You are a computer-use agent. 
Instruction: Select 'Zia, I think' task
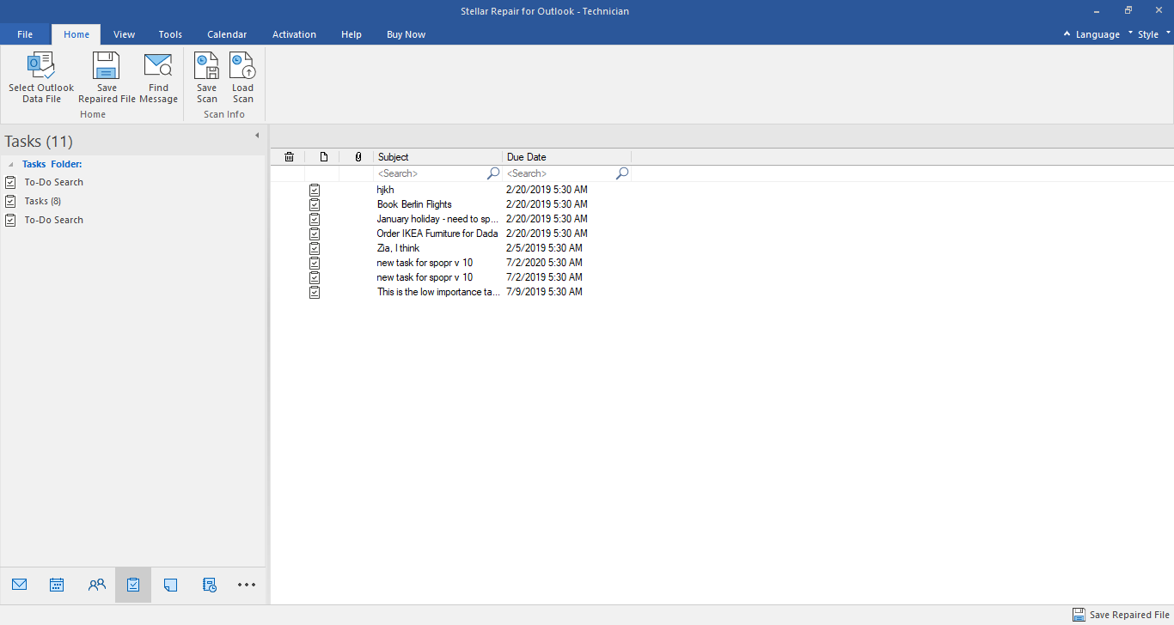398,248
